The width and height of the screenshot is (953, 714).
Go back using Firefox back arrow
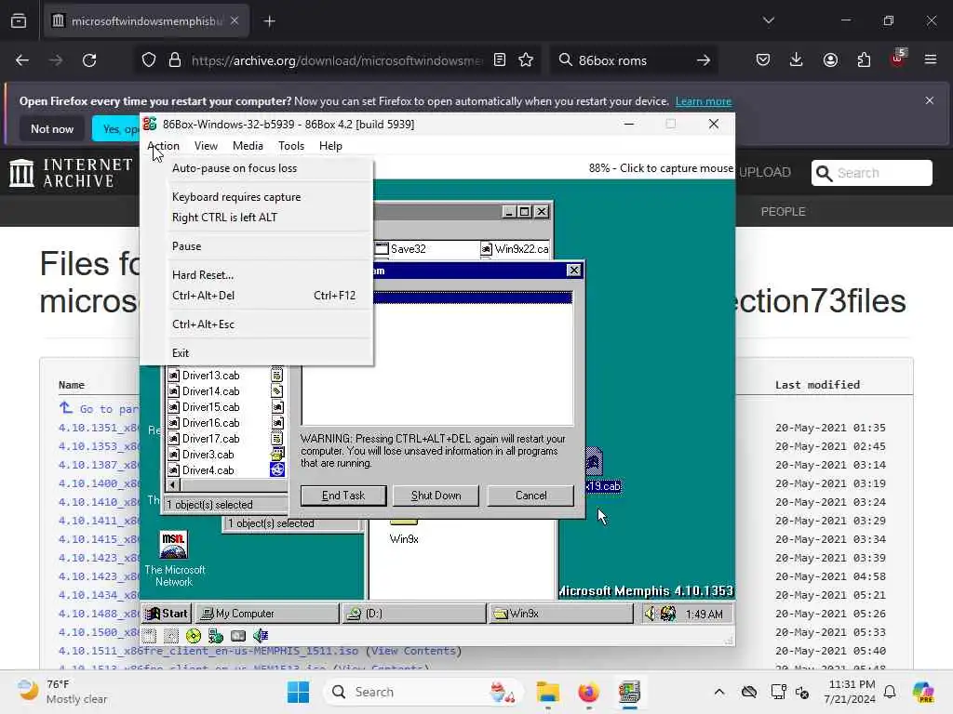(22, 60)
